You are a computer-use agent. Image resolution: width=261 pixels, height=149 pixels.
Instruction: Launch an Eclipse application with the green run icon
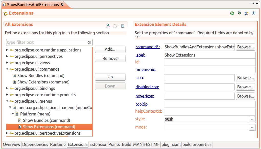coord(232,13)
